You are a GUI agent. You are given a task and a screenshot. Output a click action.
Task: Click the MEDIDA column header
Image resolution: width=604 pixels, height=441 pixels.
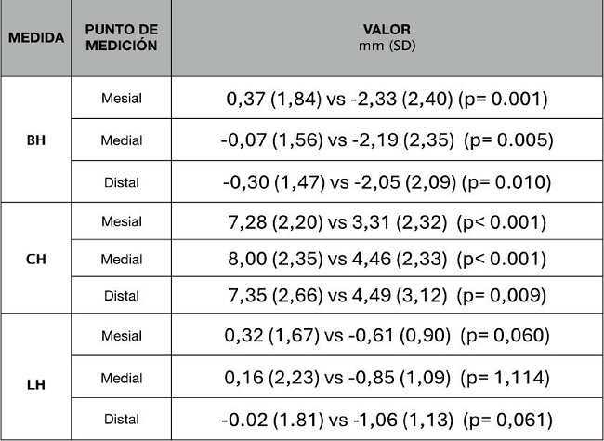coord(37,38)
